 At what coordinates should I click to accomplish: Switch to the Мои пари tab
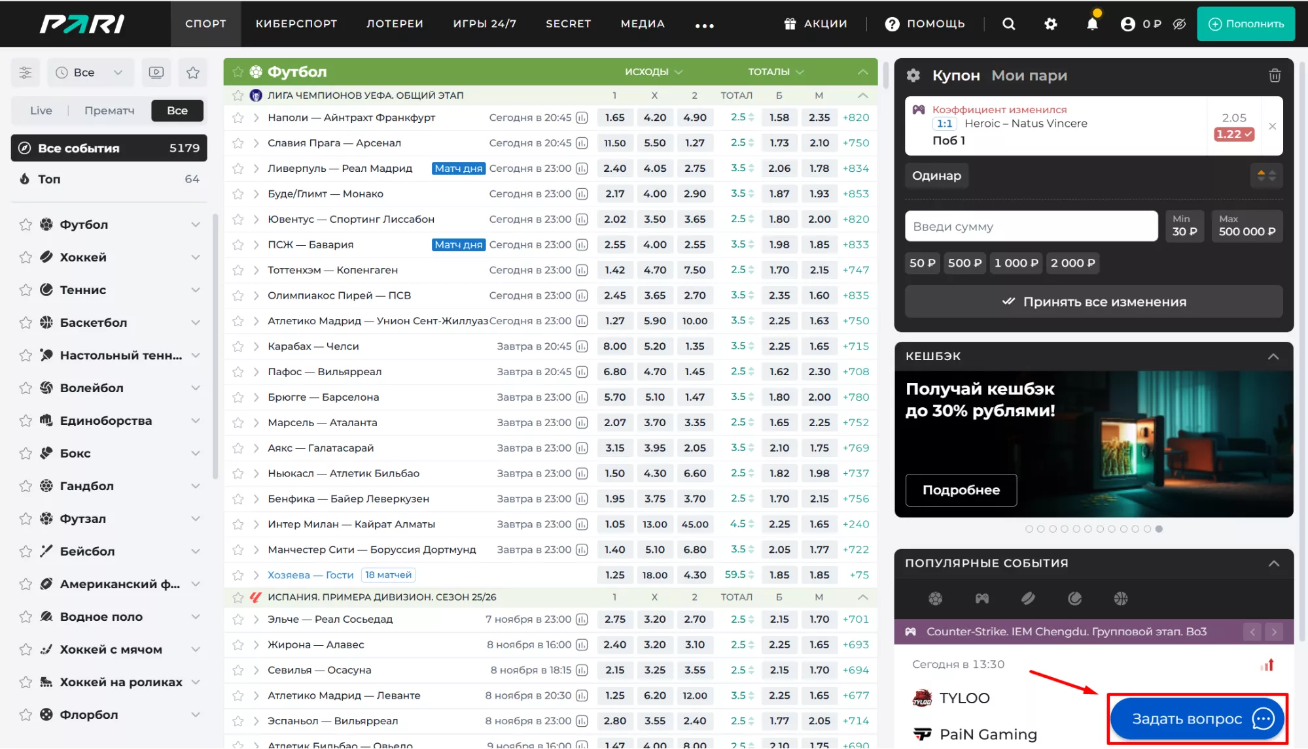1029,76
